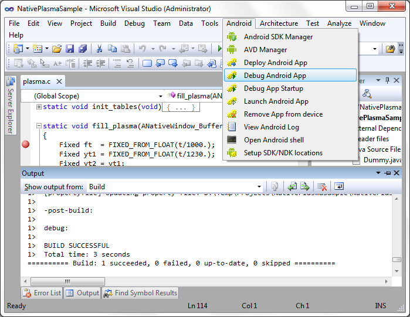Click the Save All icon
The height and width of the screenshot is (317, 410).
[83, 49]
